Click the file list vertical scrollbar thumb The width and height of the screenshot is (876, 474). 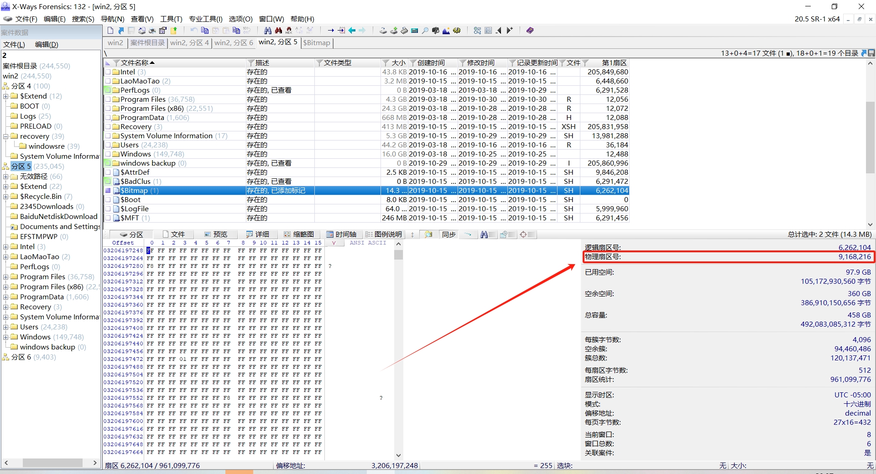tap(870, 137)
